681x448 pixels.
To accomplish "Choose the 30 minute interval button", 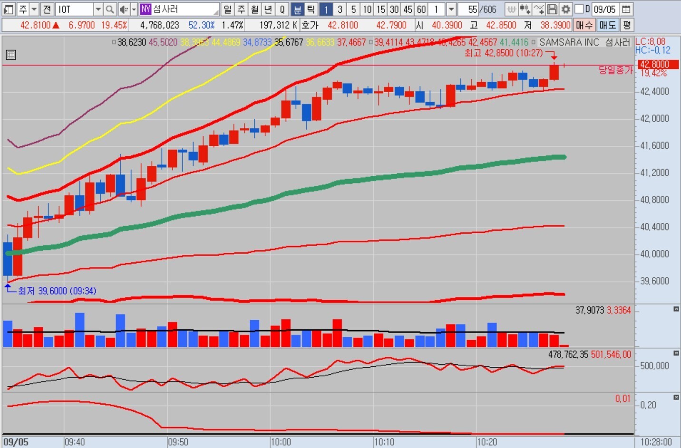I will tap(394, 9).
